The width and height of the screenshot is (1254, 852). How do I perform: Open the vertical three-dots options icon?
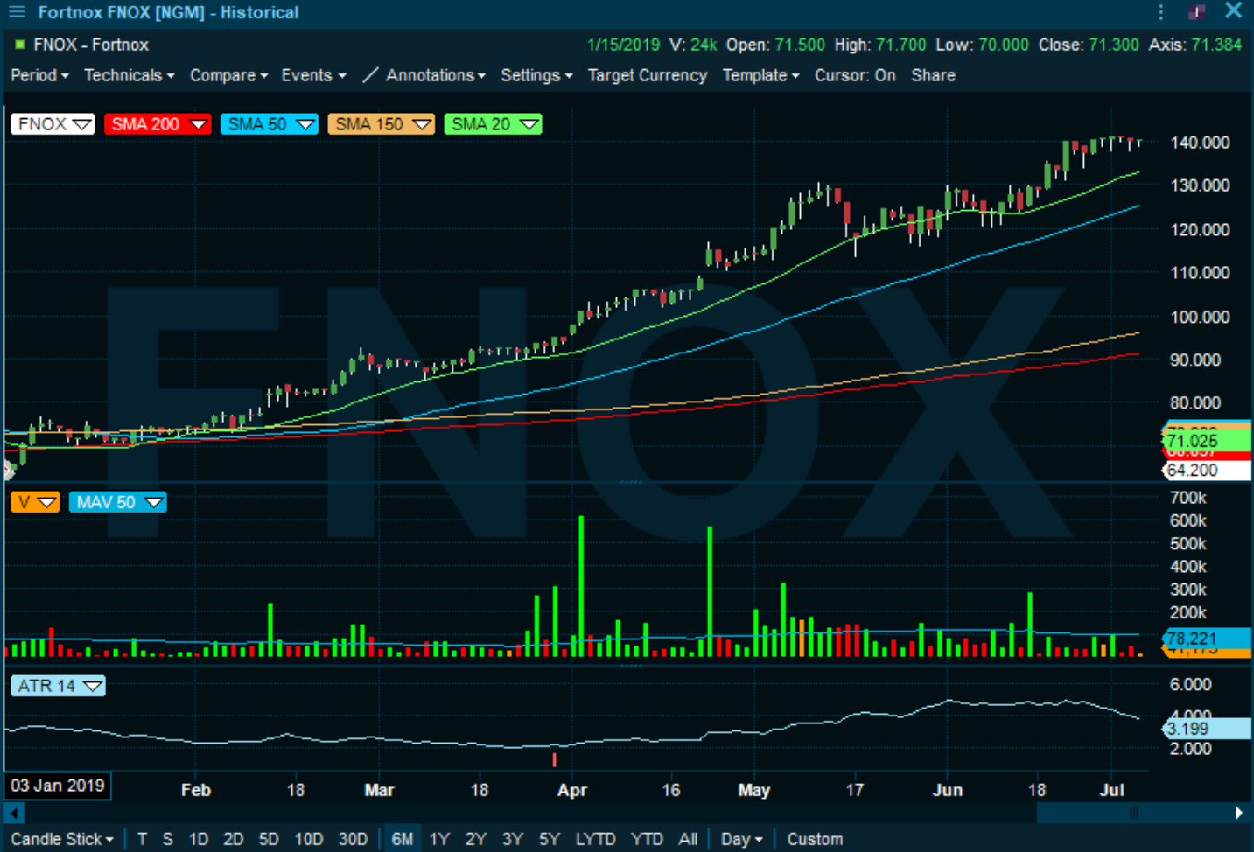coord(1160,12)
